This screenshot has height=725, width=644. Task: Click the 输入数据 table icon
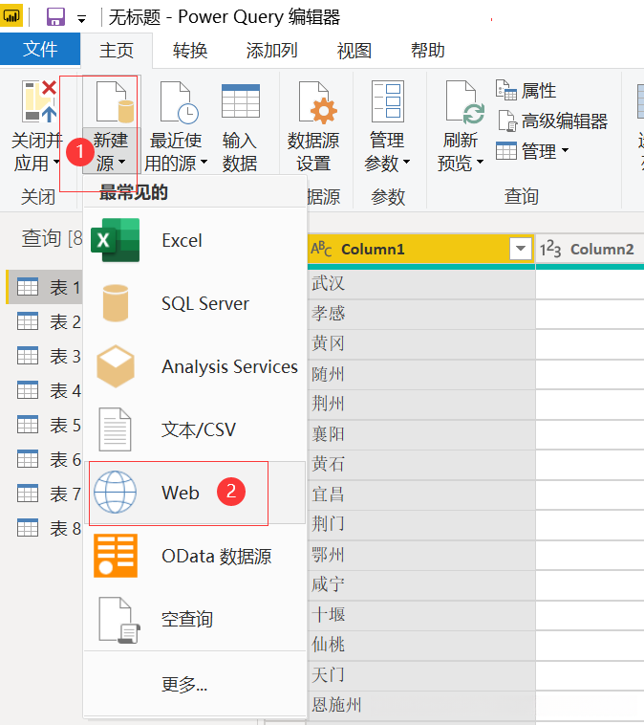pyautogui.click(x=240, y=100)
